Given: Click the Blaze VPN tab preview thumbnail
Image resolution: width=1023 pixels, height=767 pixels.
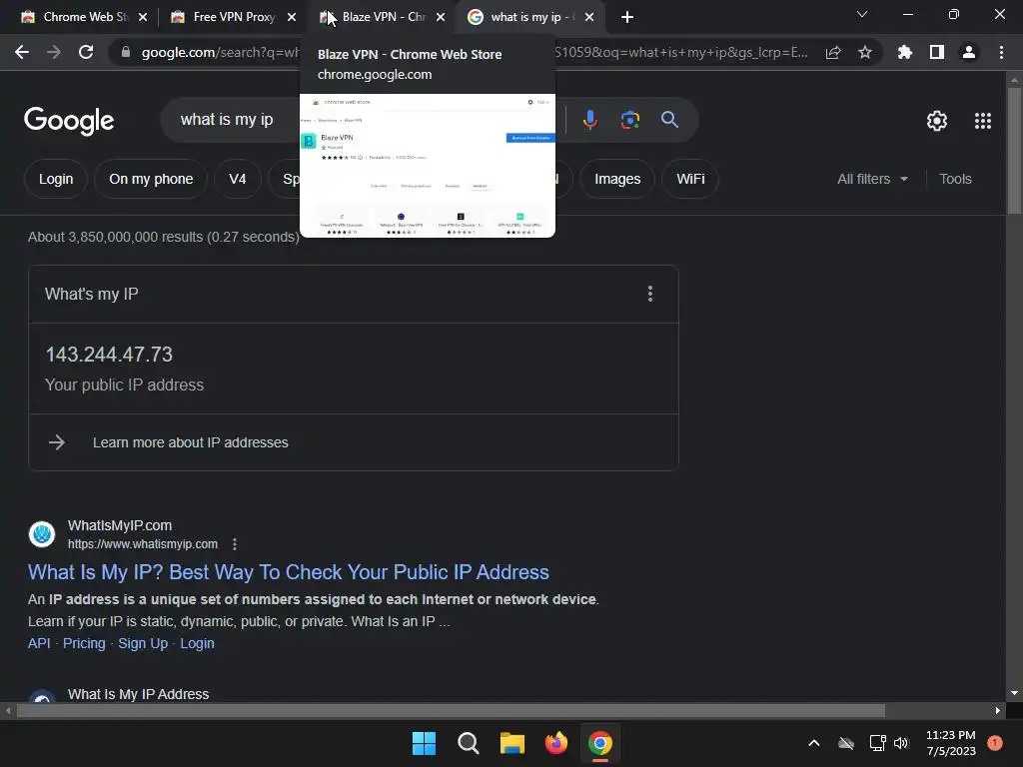Looking at the screenshot, I should point(428,166).
